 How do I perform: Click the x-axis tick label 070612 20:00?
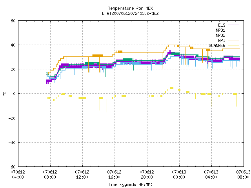pos(147,175)
